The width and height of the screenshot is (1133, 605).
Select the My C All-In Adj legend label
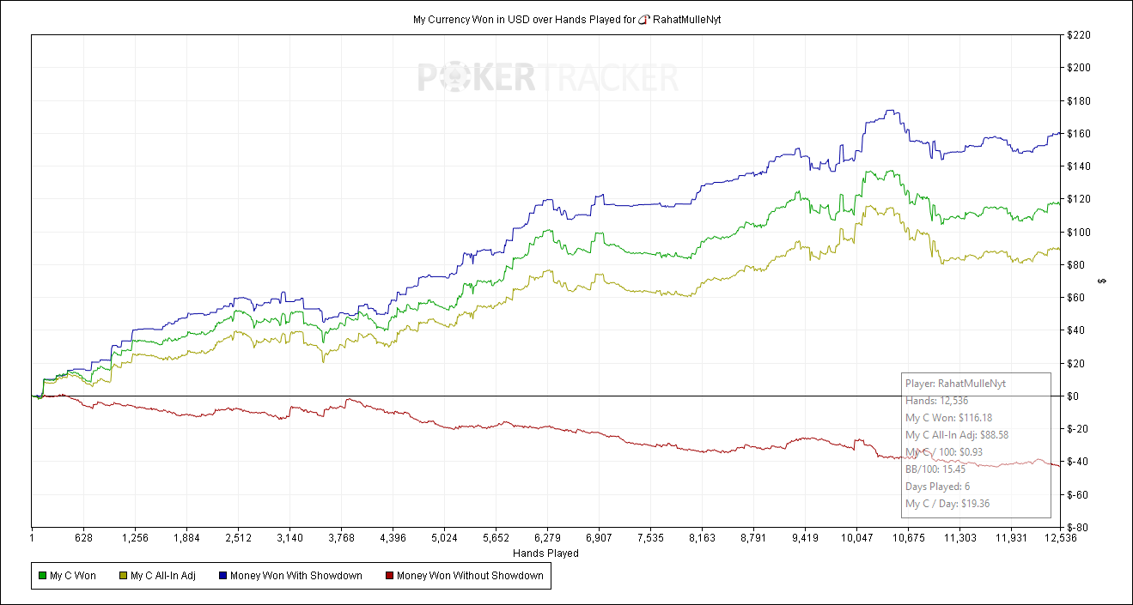[163, 576]
